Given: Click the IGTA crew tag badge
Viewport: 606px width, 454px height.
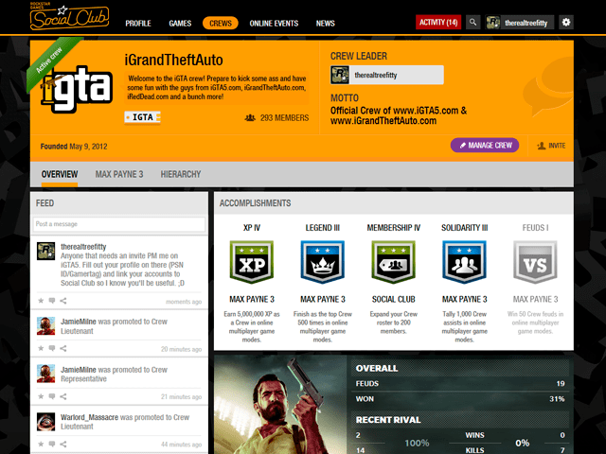Looking at the screenshot, I should coord(143,117).
